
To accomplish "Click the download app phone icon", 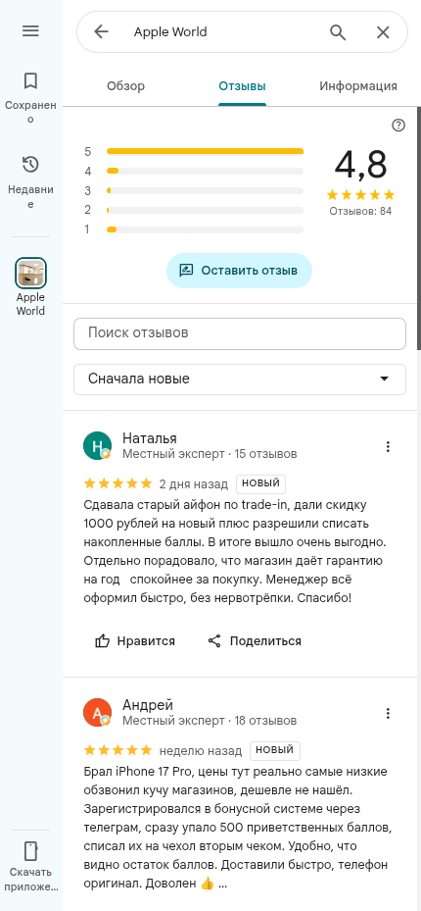I will click(30, 850).
